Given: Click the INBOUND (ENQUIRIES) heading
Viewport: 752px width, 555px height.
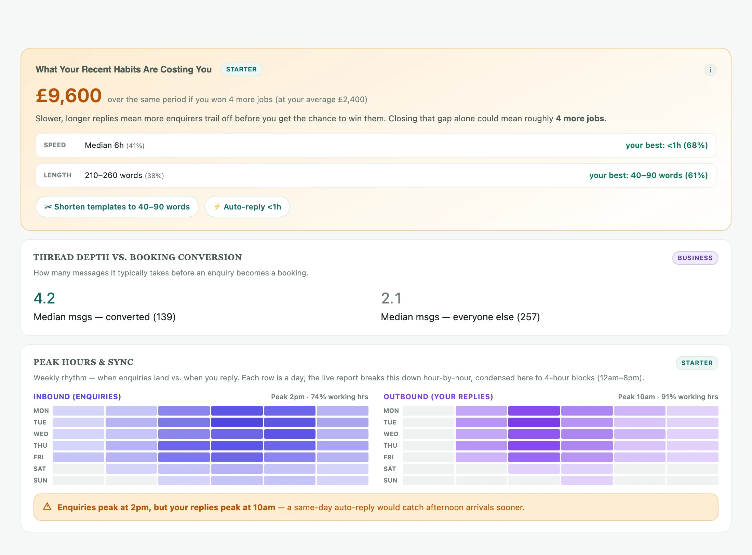Looking at the screenshot, I should [77, 397].
